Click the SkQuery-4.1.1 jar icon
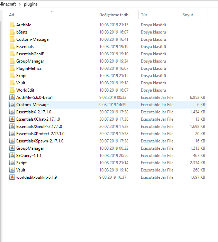This screenshot has width=218, height=242. point(12,155)
